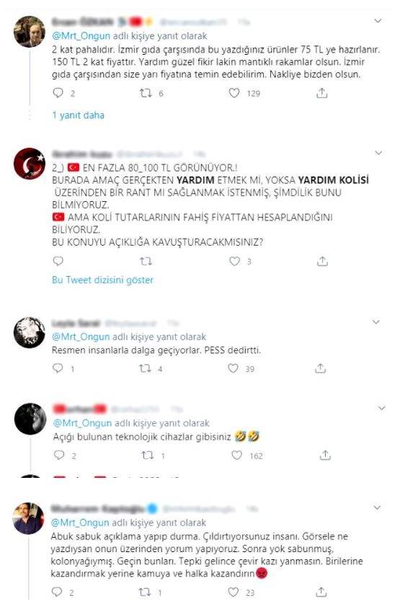Screen dimensions: 400x604
Task: Expand options for Abuk sabuk tweet
Action: (377, 507)
